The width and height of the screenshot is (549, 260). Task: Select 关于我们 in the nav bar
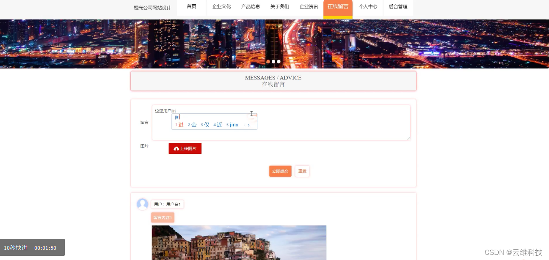point(280,7)
